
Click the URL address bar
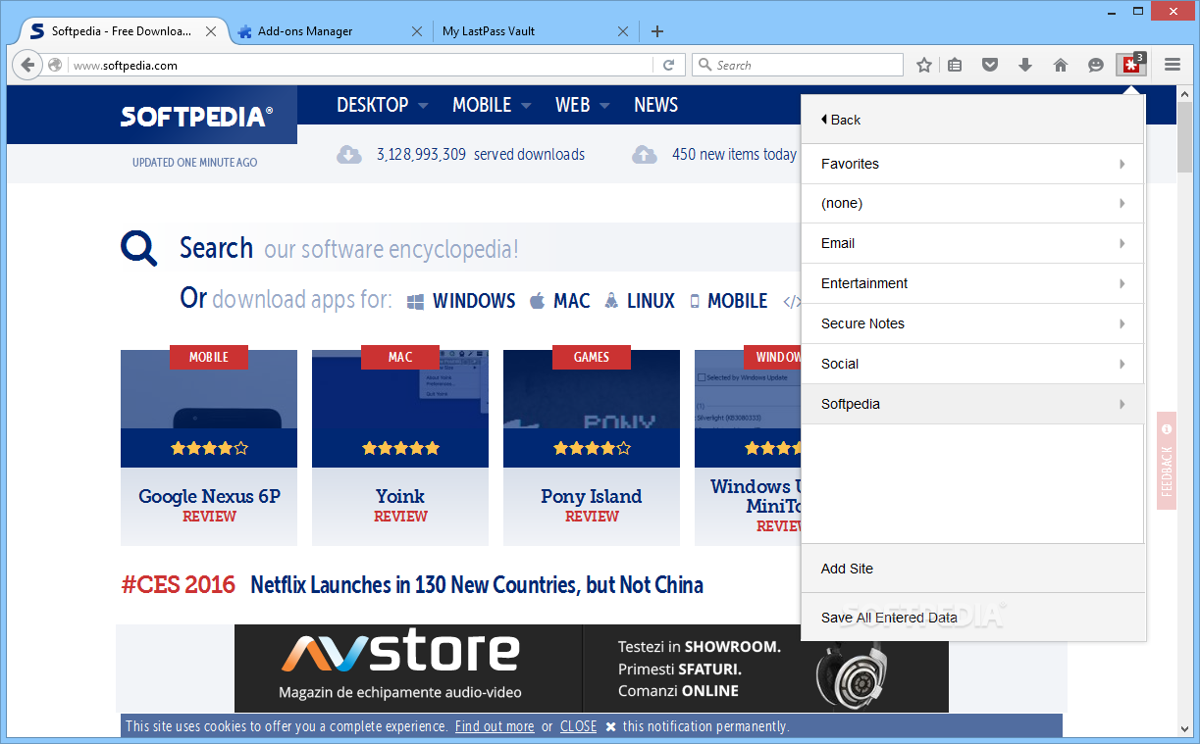[x=361, y=66]
